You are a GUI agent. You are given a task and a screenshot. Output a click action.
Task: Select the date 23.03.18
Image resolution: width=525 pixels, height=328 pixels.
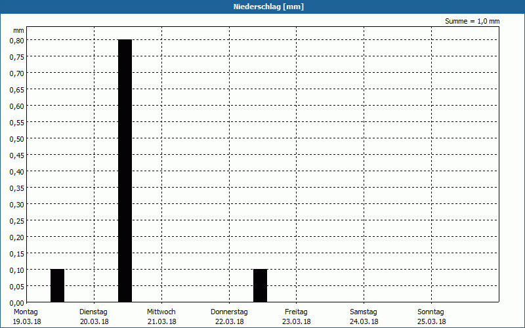point(297,321)
